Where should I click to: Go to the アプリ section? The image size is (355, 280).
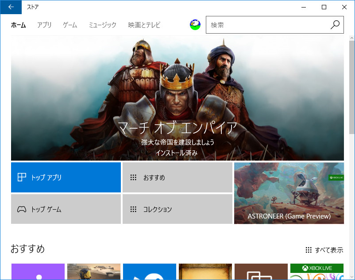click(44, 25)
